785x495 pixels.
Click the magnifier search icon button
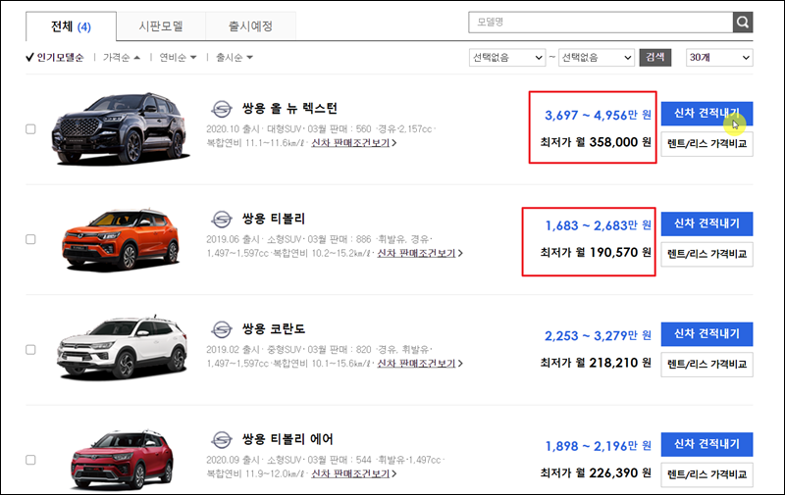(x=743, y=22)
